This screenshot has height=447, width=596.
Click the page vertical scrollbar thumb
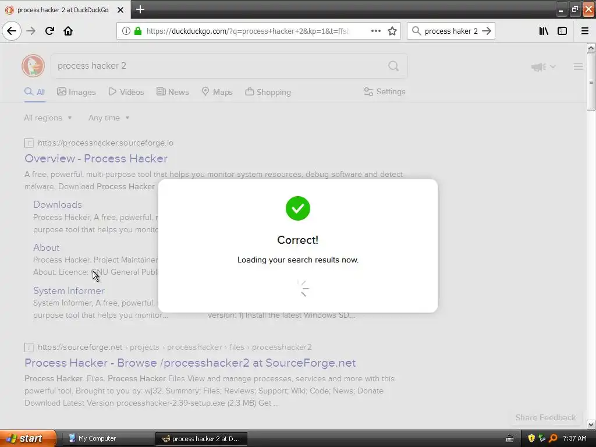pyautogui.click(x=591, y=81)
